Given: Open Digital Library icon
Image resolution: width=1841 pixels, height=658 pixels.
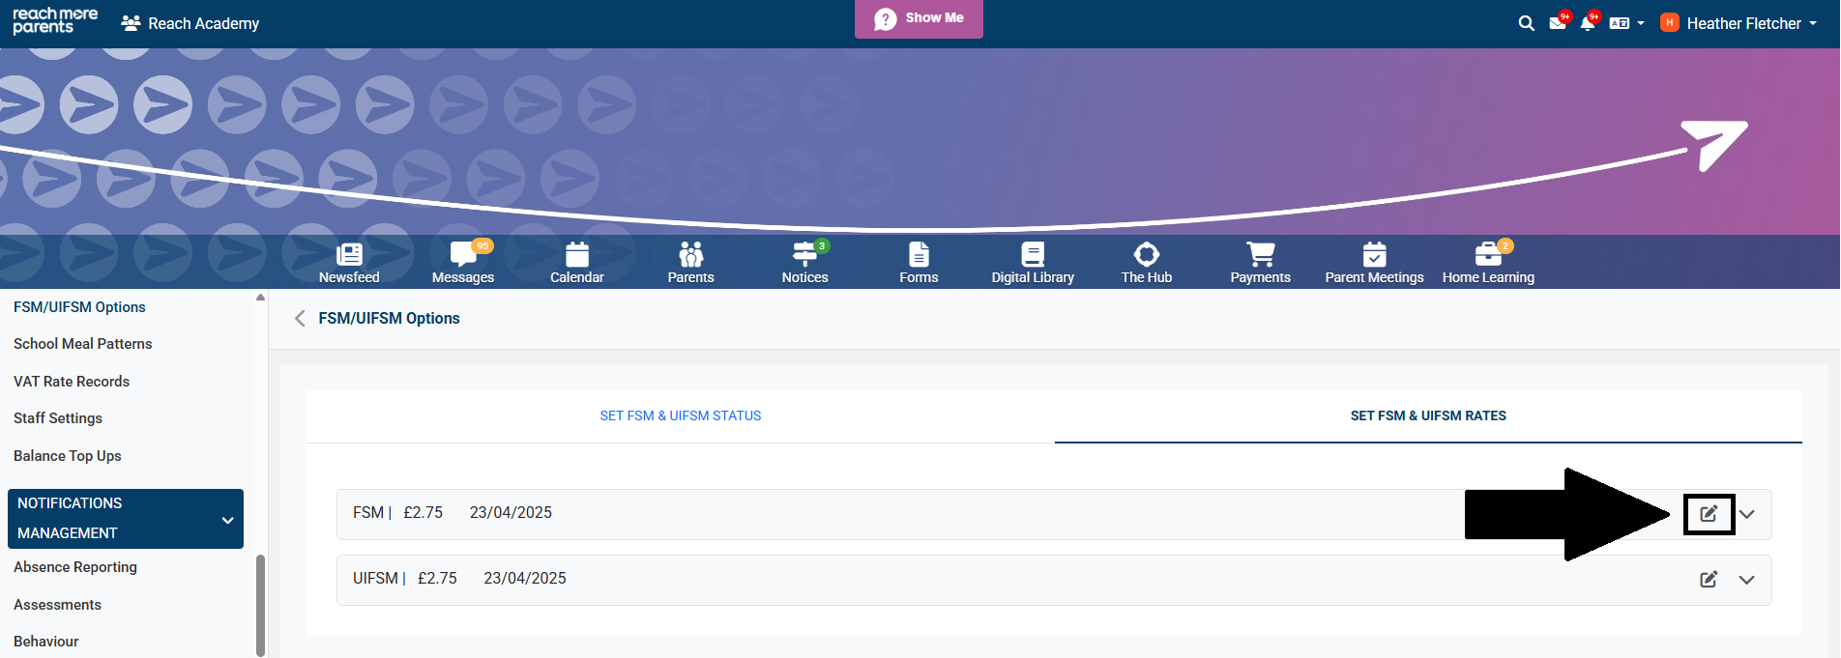Looking at the screenshot, I should click(1032, 263).
